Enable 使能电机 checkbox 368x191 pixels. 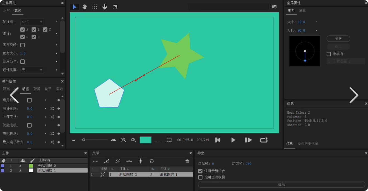29,125
